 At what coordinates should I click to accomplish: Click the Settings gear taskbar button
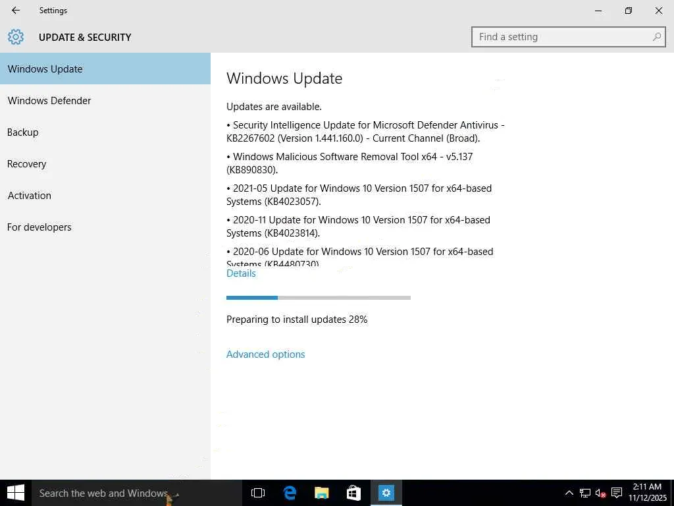pyautogui.click(x=386, y=493)
